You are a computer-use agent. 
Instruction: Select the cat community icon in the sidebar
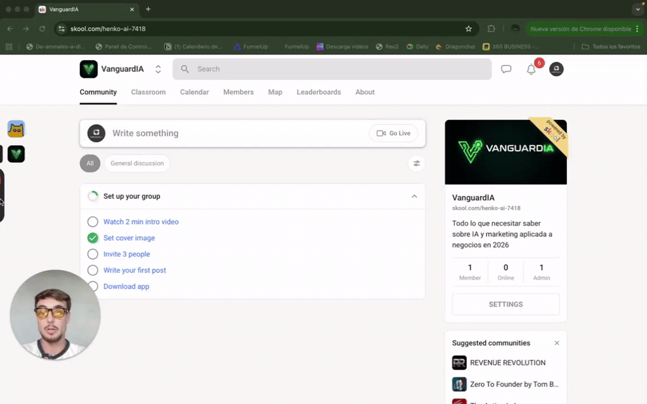16,129
